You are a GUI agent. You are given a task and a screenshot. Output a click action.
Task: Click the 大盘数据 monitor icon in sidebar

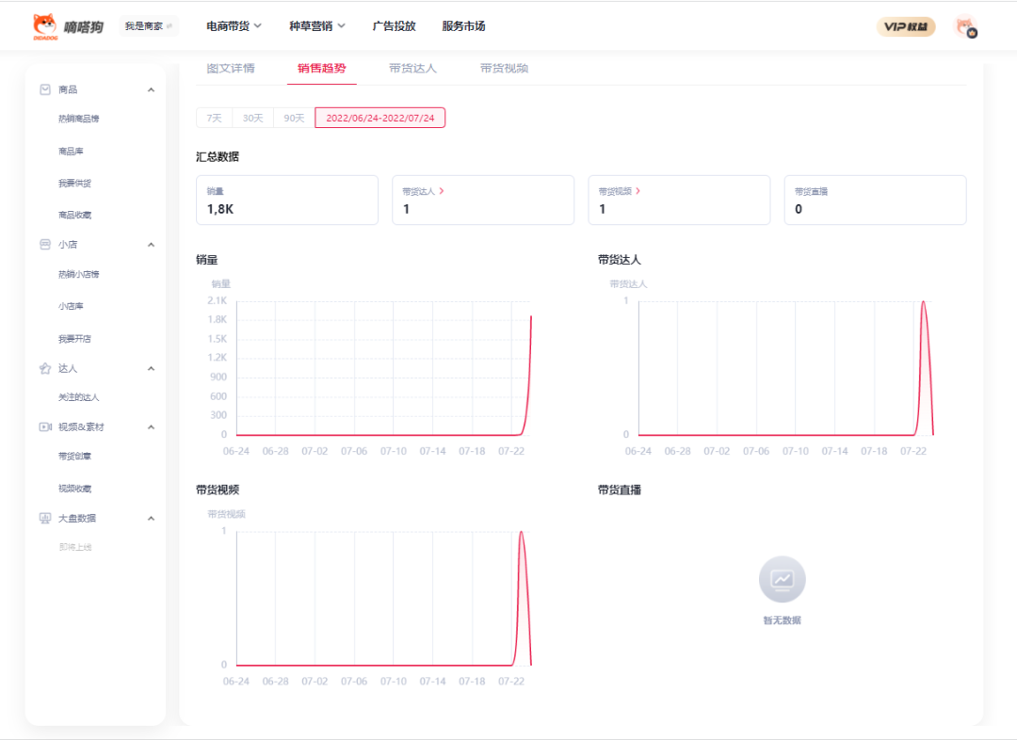pyautogui.click(x=45, y=518)
